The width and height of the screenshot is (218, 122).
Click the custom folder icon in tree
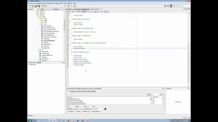point(40,17)
